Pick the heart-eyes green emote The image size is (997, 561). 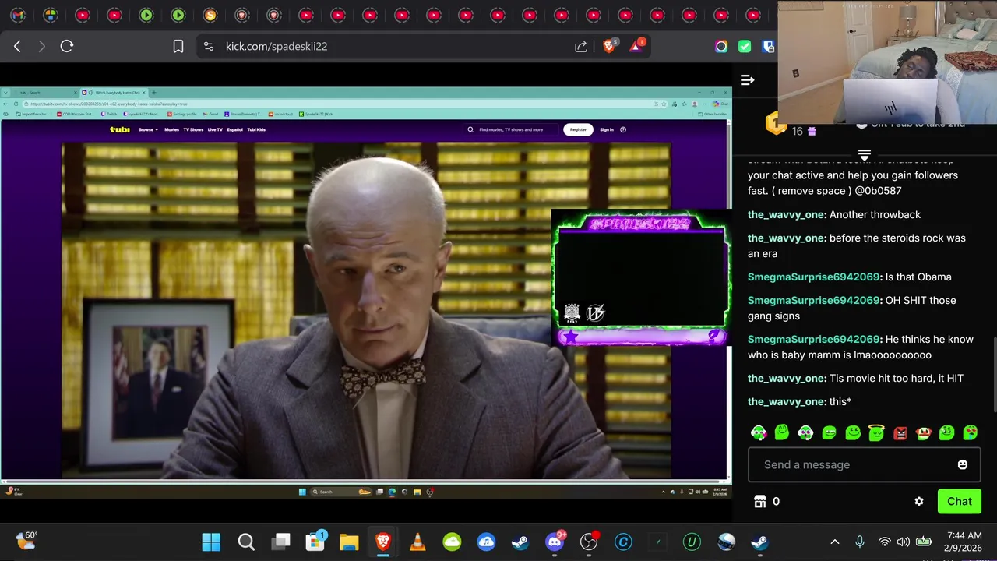tap(971, 432)
